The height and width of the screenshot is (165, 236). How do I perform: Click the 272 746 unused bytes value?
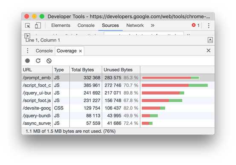pyautogui.click(x=113, y=85)
